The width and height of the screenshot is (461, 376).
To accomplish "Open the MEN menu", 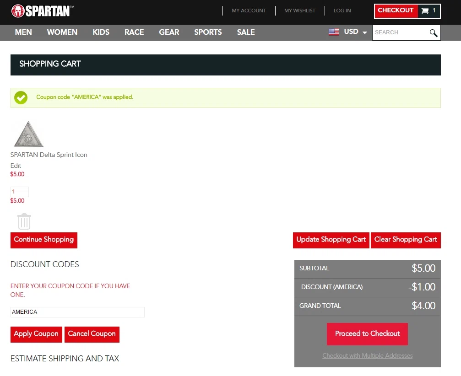I will coord(23,32).
